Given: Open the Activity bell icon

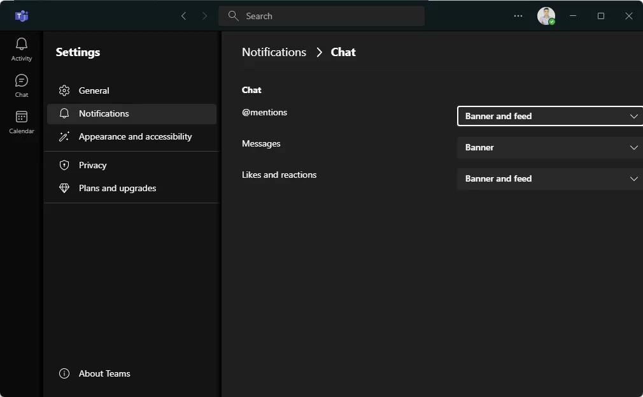Looking at the screenshot, I should pyautogui.click(x=22, y=48).
